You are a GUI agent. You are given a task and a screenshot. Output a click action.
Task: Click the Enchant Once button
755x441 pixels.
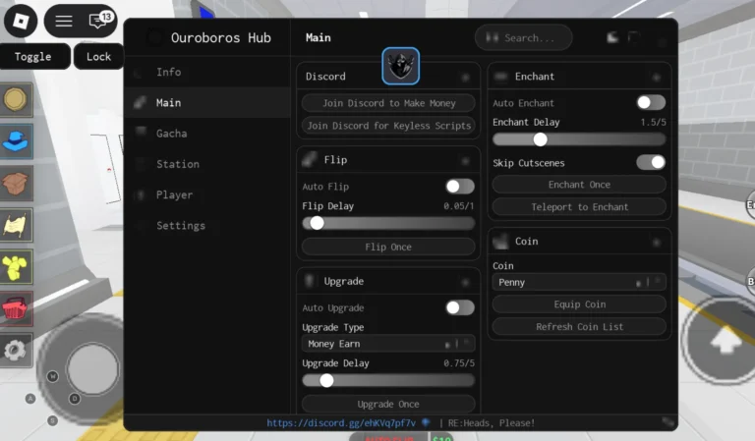(579, 185)
